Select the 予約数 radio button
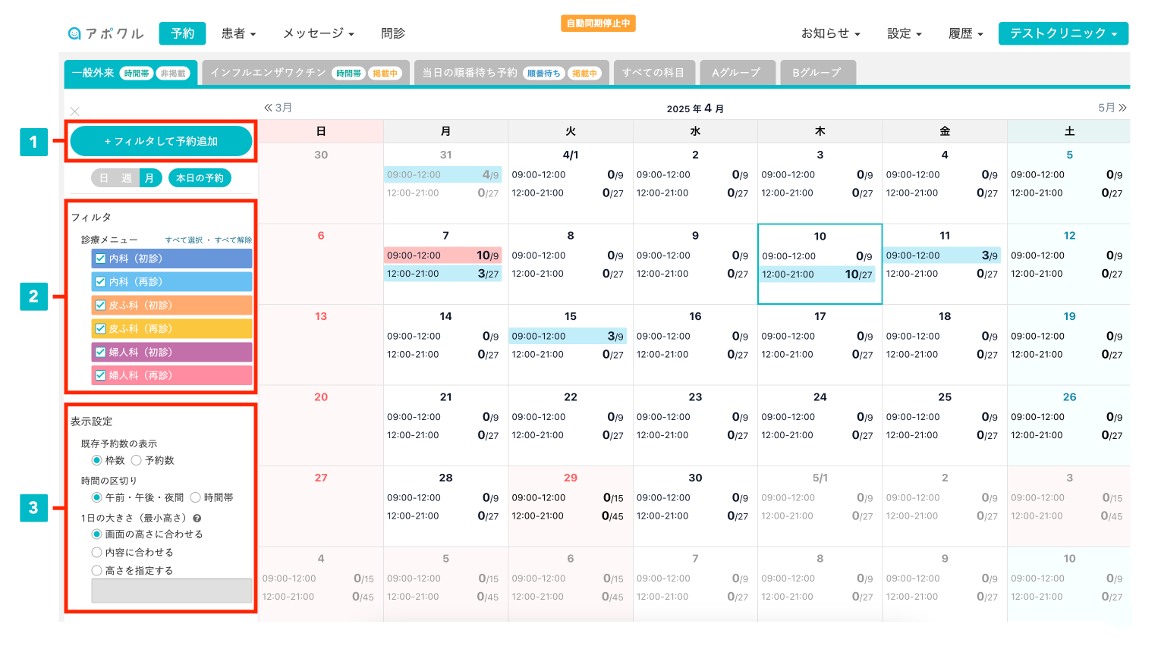The image size is (1161, 652). 137,460
